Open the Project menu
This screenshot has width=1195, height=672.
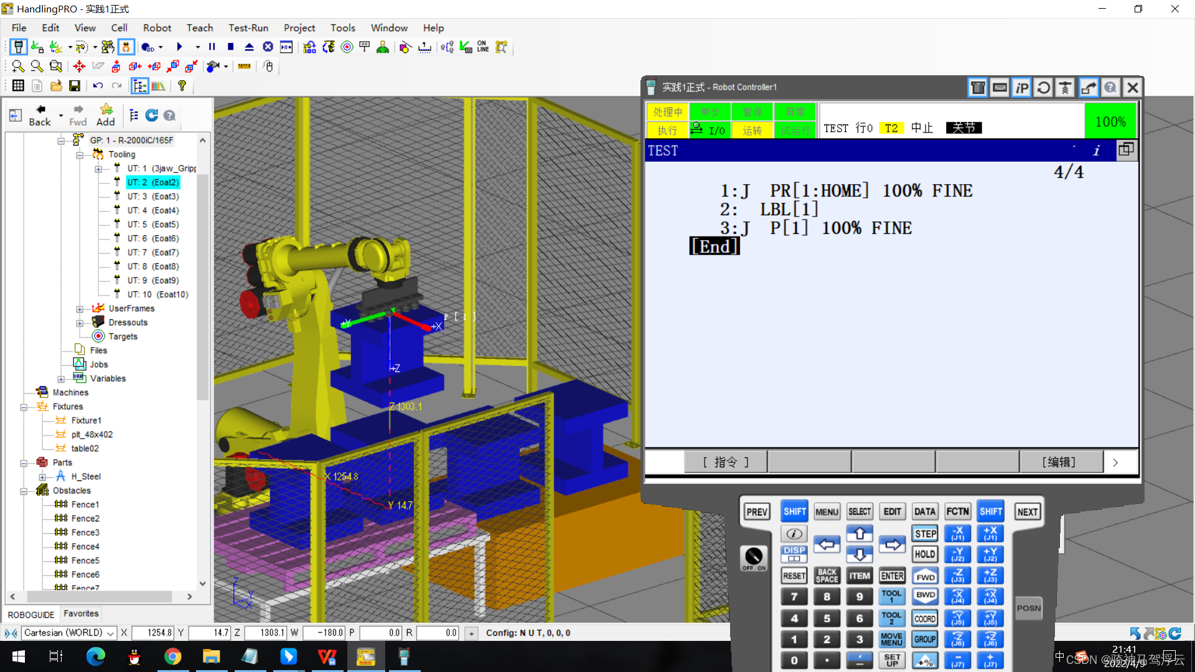[x=299, y=28]
